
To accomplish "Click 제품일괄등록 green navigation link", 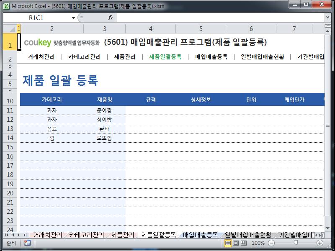I will (165, 57).
